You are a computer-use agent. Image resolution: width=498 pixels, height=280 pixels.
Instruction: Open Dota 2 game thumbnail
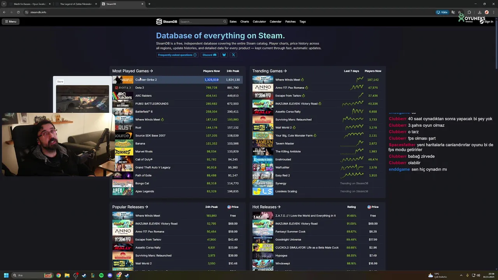pyautogui.click(x=123, y=87)
